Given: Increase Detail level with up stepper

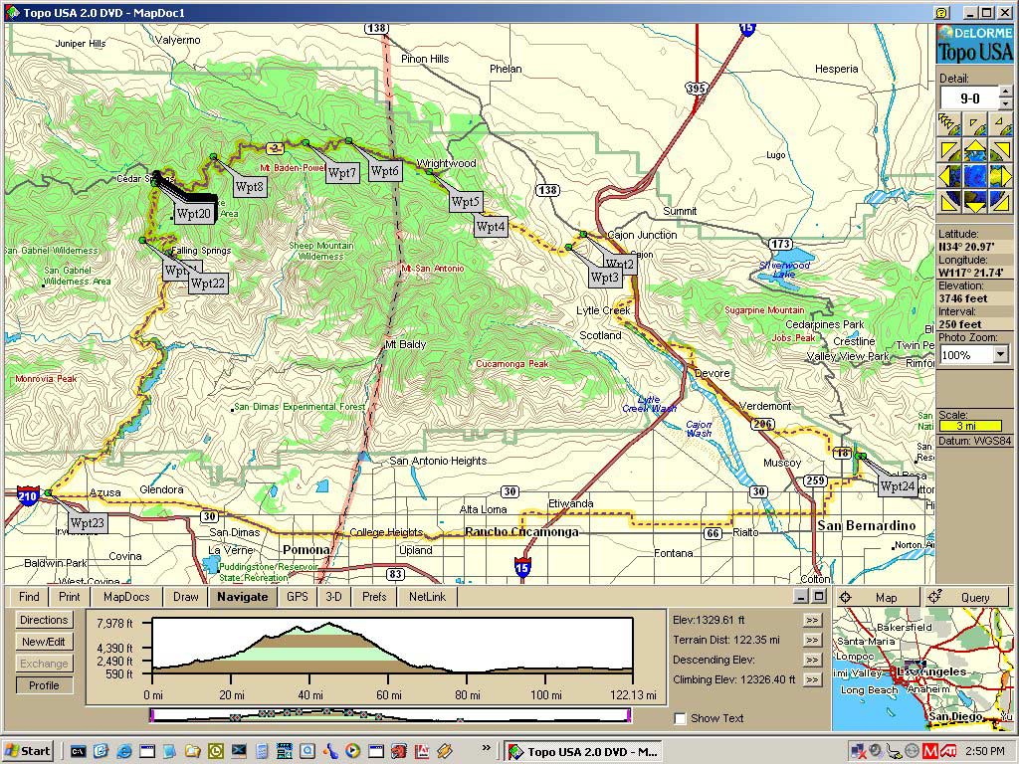Looking at the screenshot, I should tap(1006, 93).
